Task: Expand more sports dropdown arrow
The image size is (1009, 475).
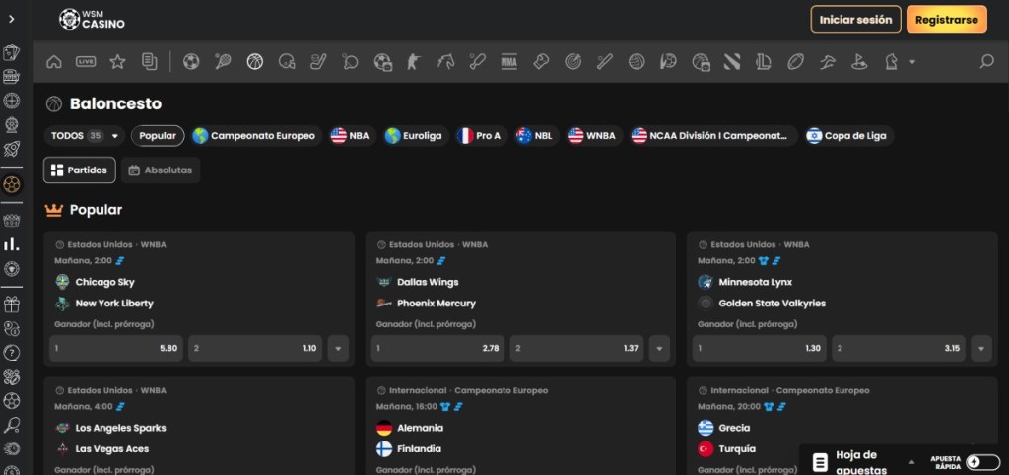Action: point(911,62)
